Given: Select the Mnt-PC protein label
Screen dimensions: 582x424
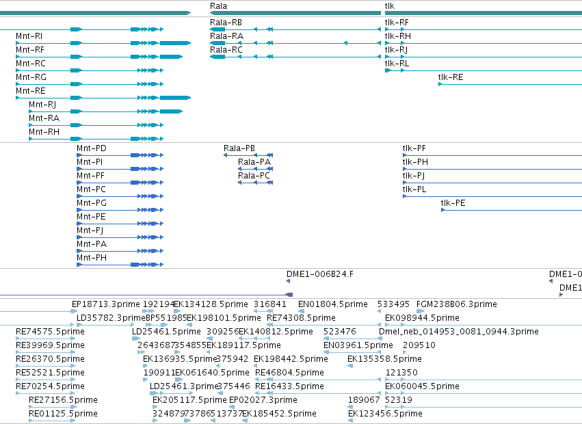Looking at the screenshot, I should (x=91, y=190).
